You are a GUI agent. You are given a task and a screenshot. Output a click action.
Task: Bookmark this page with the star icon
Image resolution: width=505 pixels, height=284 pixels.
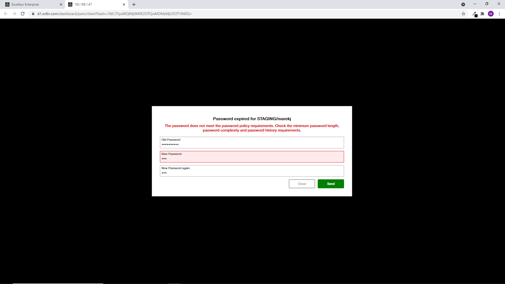tap(463, 14)
